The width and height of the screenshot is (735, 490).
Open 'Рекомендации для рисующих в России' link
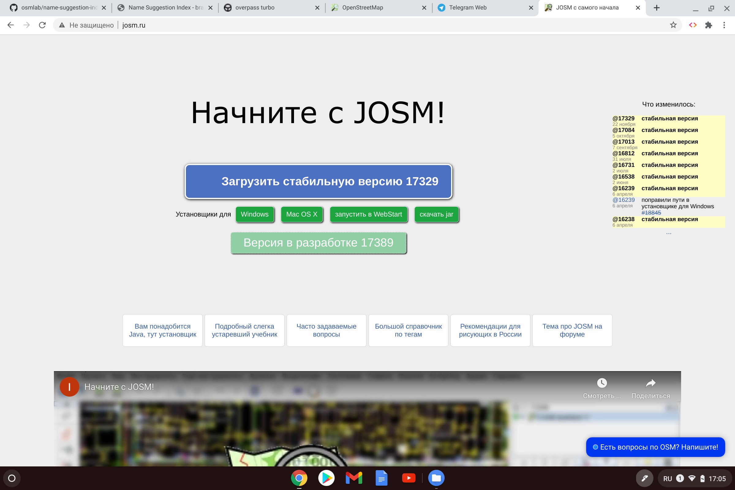(490, 330)
